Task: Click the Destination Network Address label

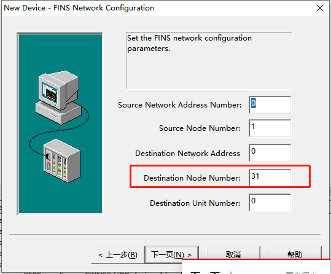Action: (187, 154)
